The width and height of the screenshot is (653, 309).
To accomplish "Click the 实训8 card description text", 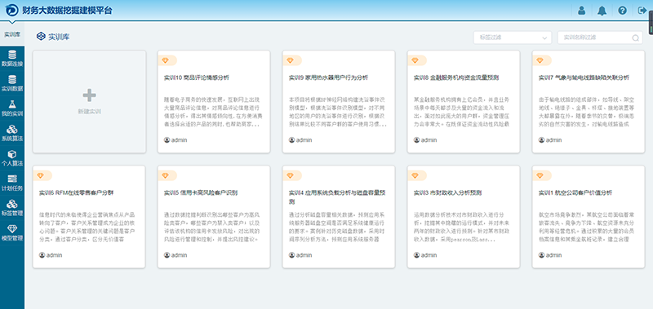I will point(461,112).
